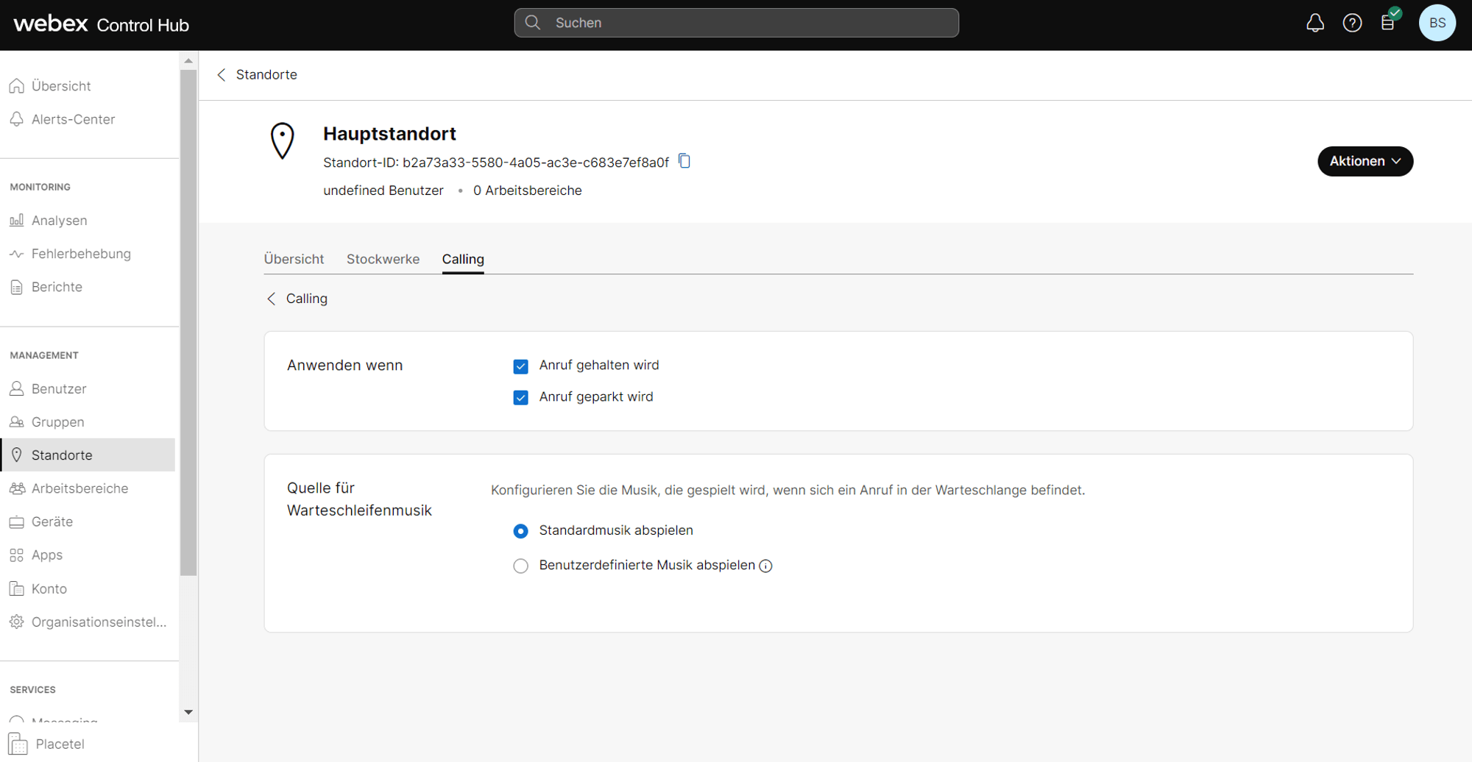Image resolution: width=1472 pixels, height=762 pixels.
Task: Select "Standardmusik abspielen" radio option
Action: pos(520,531)
